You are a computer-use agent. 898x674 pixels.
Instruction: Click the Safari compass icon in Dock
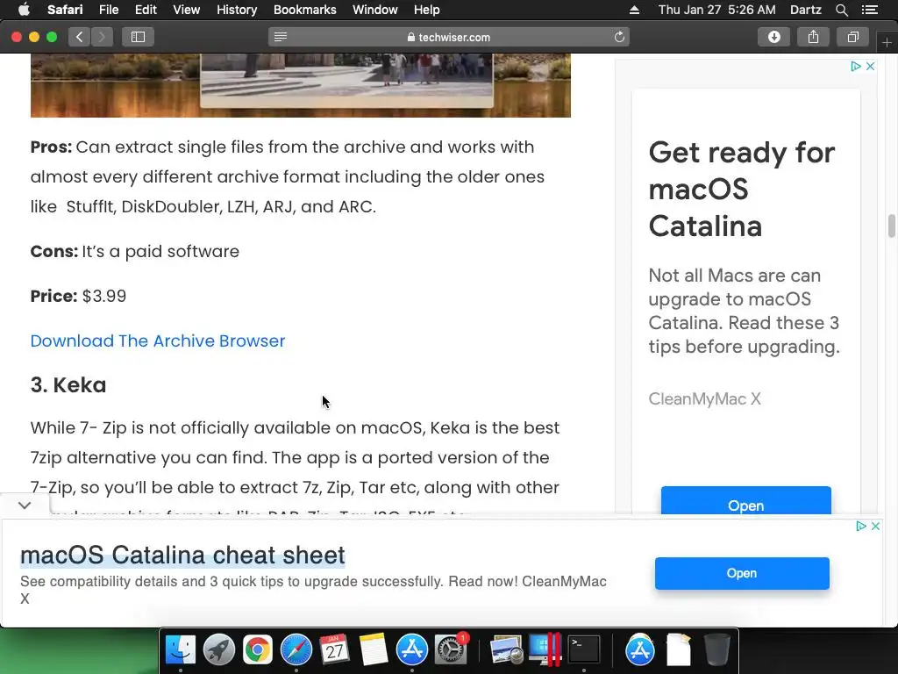click(296, 650)
